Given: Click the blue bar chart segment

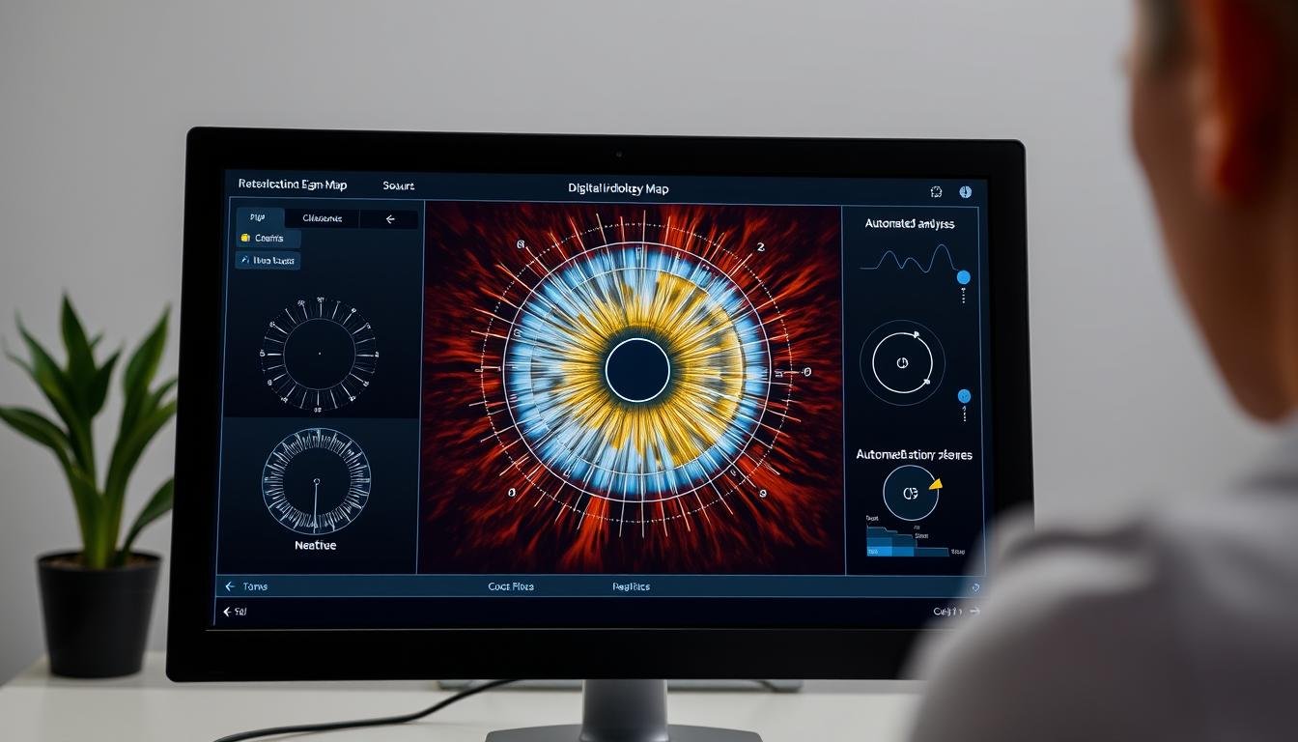Looking at the screenshot, I should click(x=879, y=551).
